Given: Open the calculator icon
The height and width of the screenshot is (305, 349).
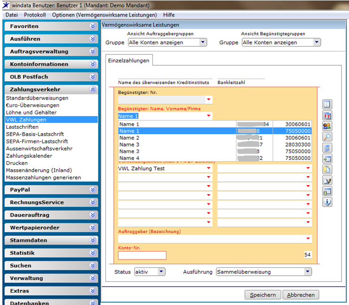Looking at the screenshot, I should coord(327,148).
